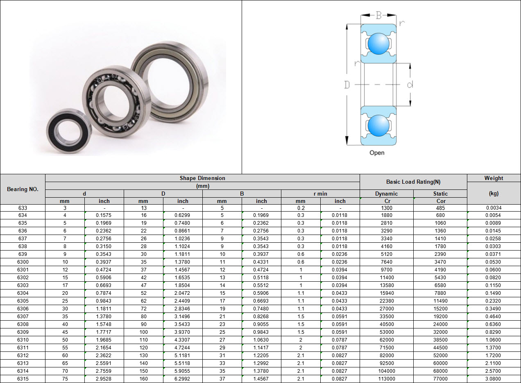Viewport: 521px width, 383px height.
Task: Select the "Basic Load Rating(N)" header
Action: click(x=413, y=182)
